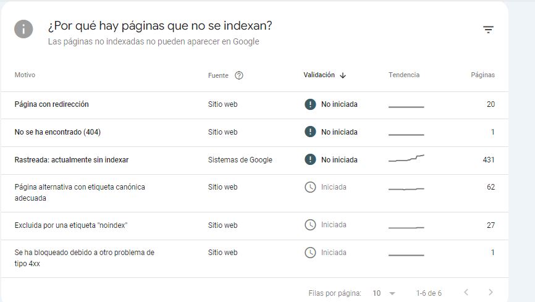Open Rastreada: actualmente sin indexar row

point(255,161)
